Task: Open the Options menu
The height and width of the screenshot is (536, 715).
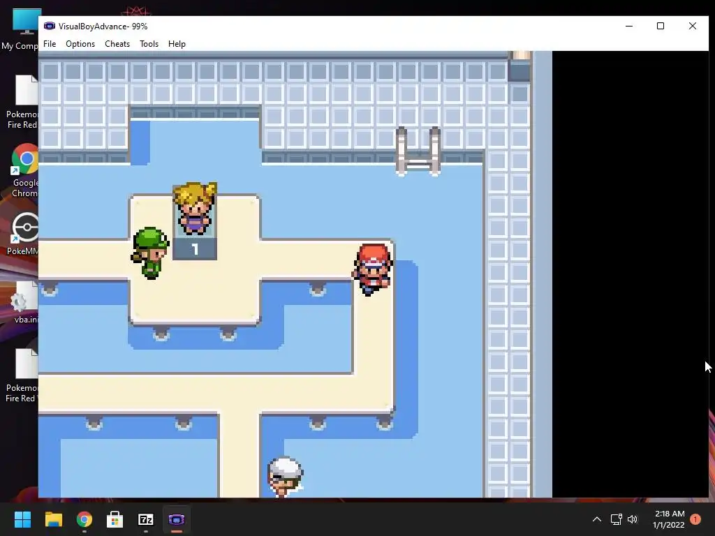Action: pyautogui.click(x=80, y=44)
